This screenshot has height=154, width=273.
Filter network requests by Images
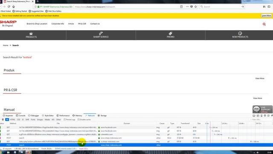pos(40,120)
